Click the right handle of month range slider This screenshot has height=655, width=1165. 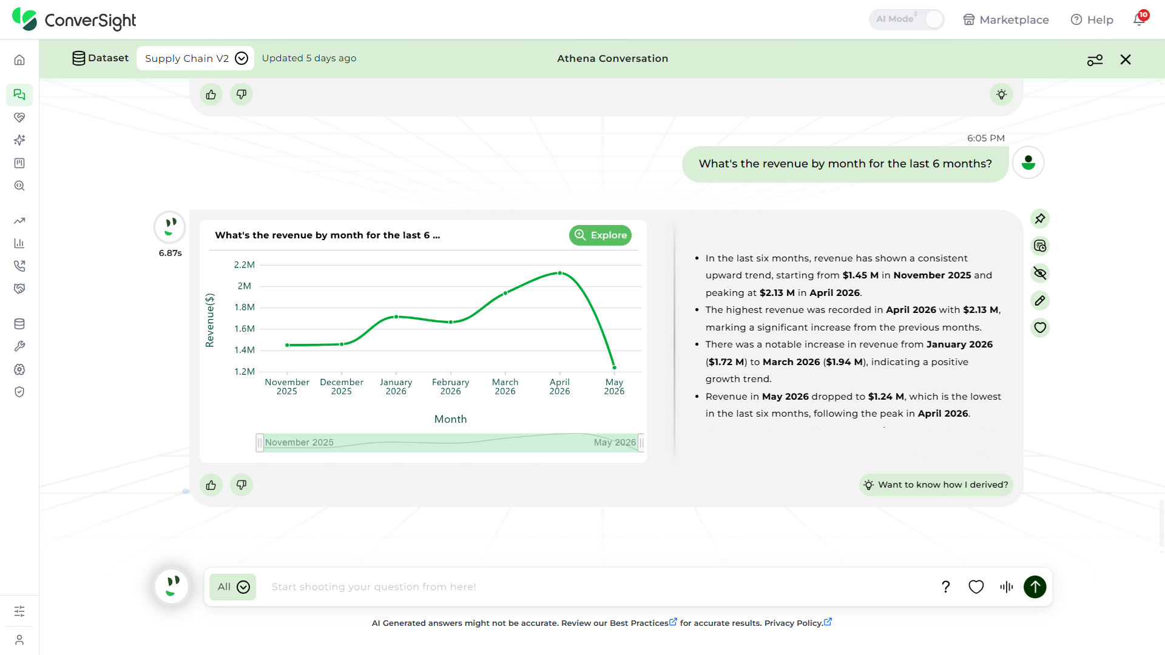pyautogui.click(x=641, y=443)
